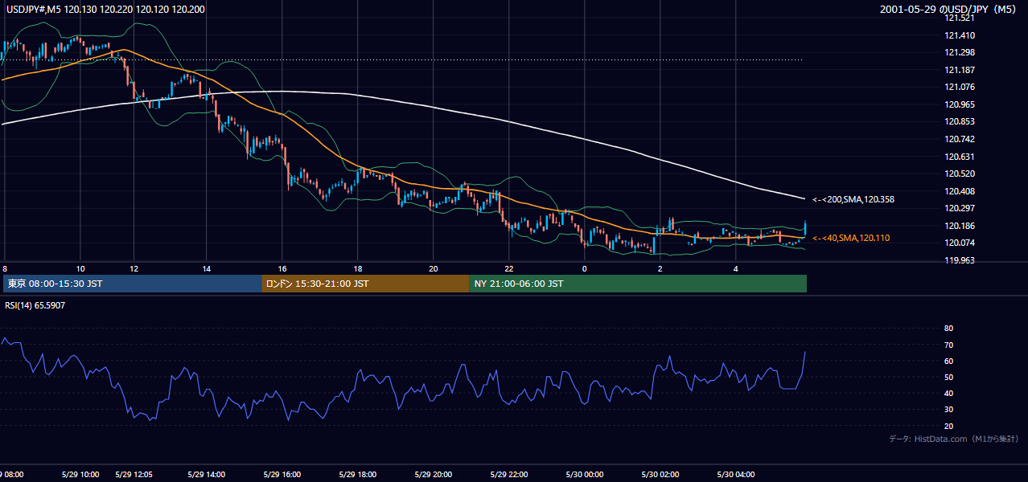
Task: Click the 5/30 00:00 time axis label
Action: click(x=584, y=474)
